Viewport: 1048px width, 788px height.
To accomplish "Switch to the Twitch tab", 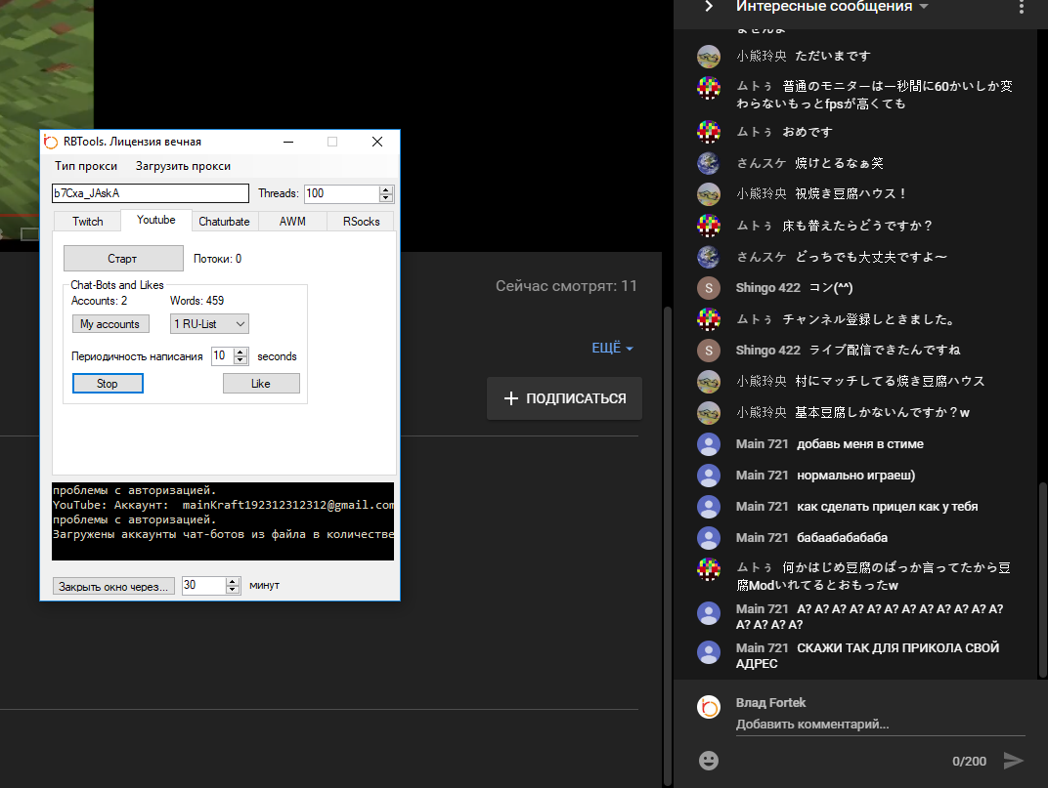I will tap(87, 222).
